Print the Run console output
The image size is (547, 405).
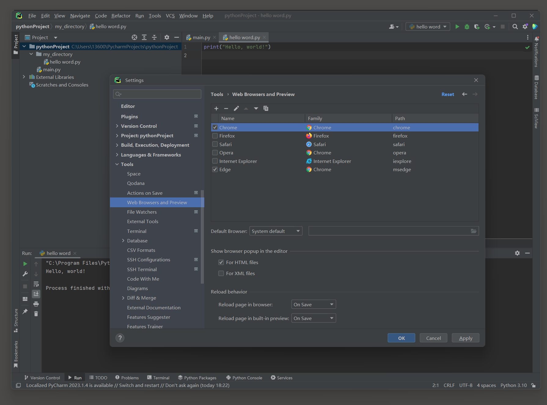[x=36, y=304]
